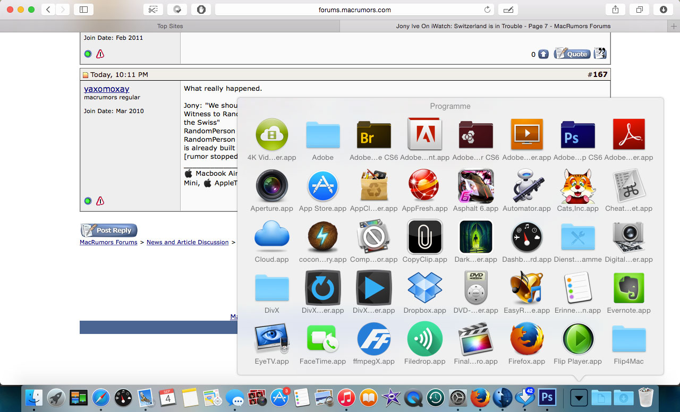Open Launchpad from the Dock
The height and width of the screenshot is (412, 680).
click(56, 397)
